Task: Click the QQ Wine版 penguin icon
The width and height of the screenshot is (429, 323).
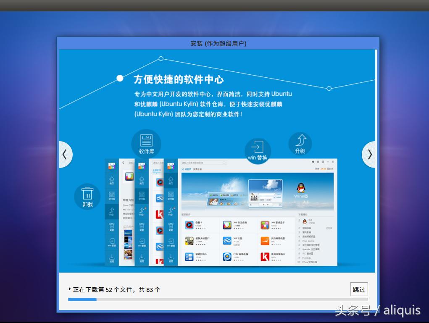Action: pos(301,189)
